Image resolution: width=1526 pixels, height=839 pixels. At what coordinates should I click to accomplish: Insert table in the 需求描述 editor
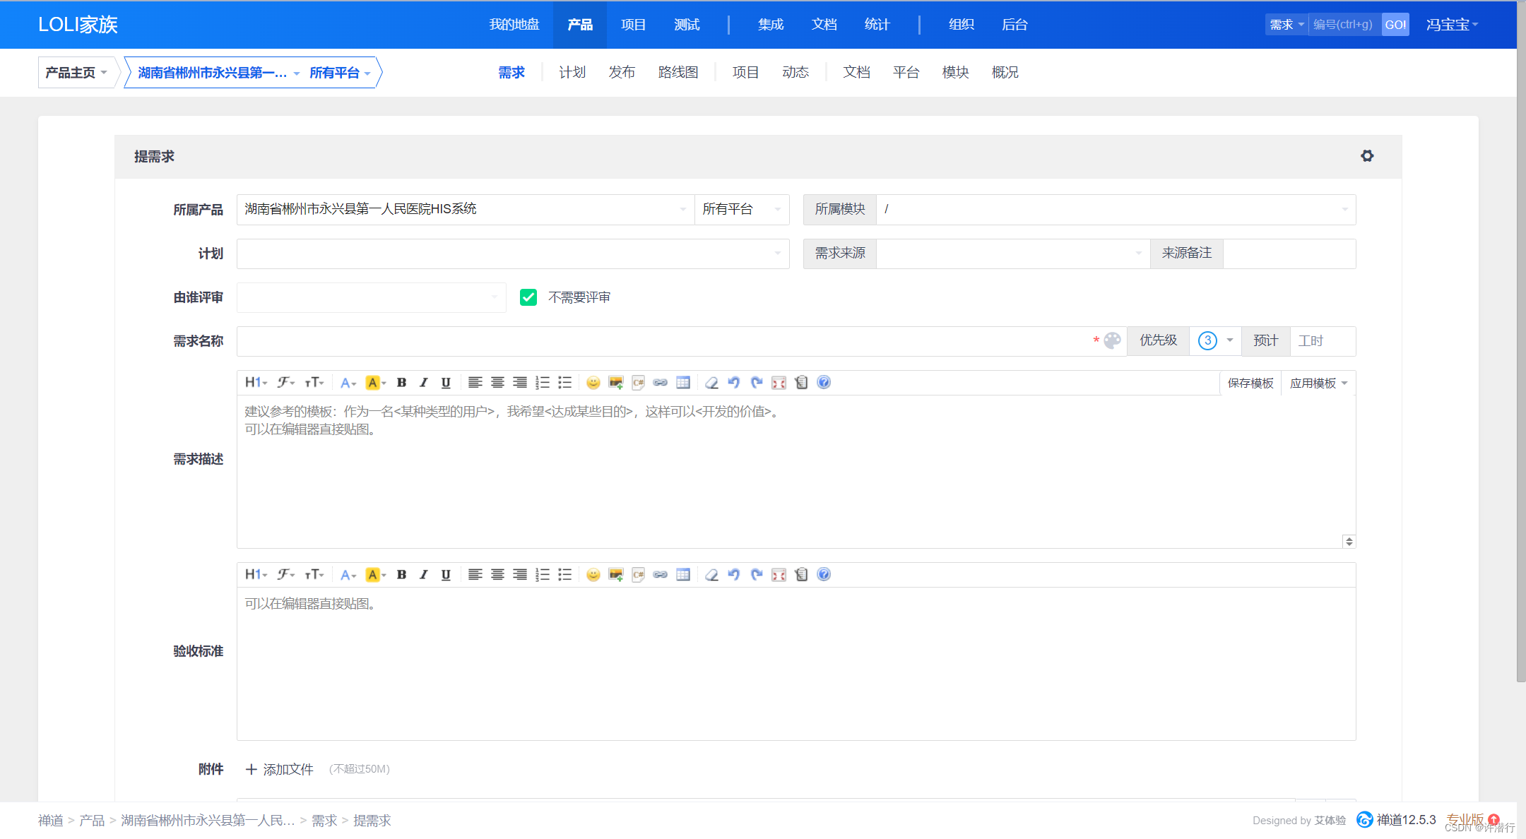(683, 382)
